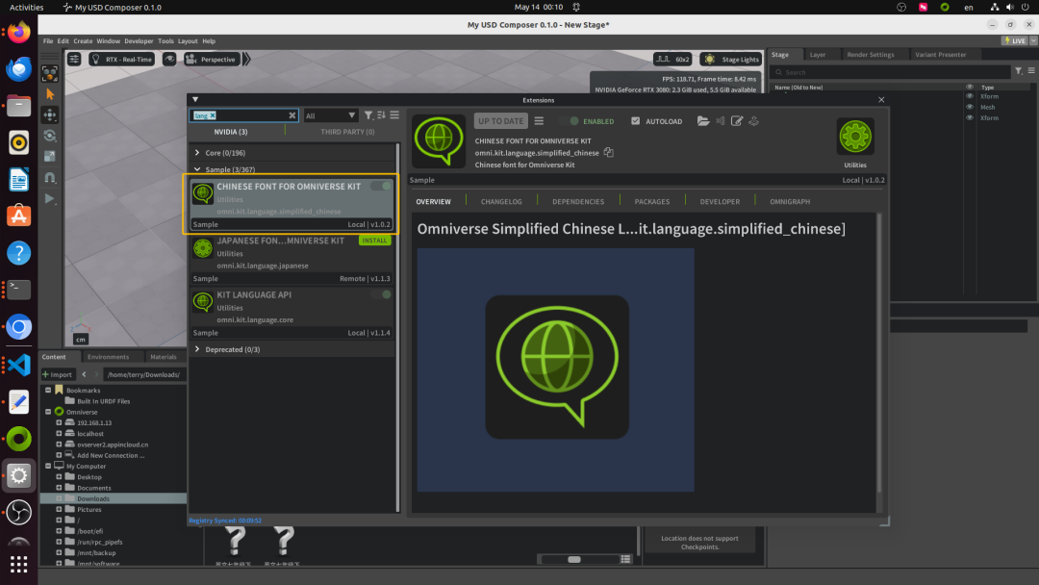The height and width of the screenshot is (585, 1039).
Task: Switch to the NVIDIA (3) tab
Action: (231, 132)
